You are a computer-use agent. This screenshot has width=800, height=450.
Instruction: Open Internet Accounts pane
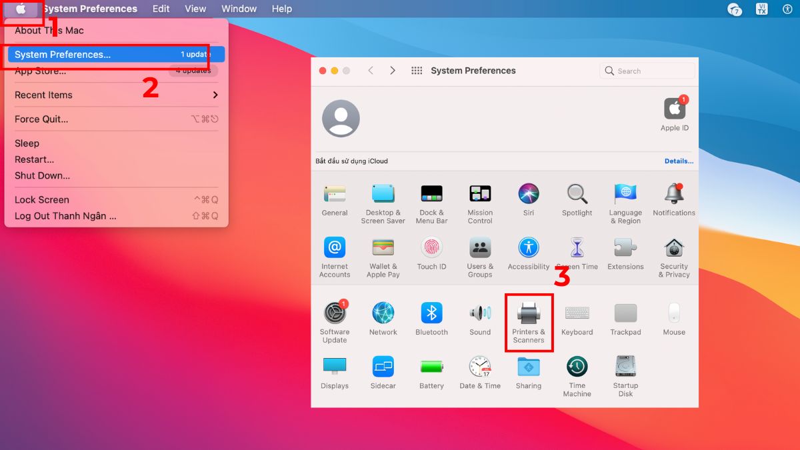(335, 257)
